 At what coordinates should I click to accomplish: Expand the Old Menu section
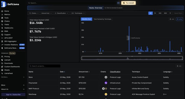coord(13,77)
